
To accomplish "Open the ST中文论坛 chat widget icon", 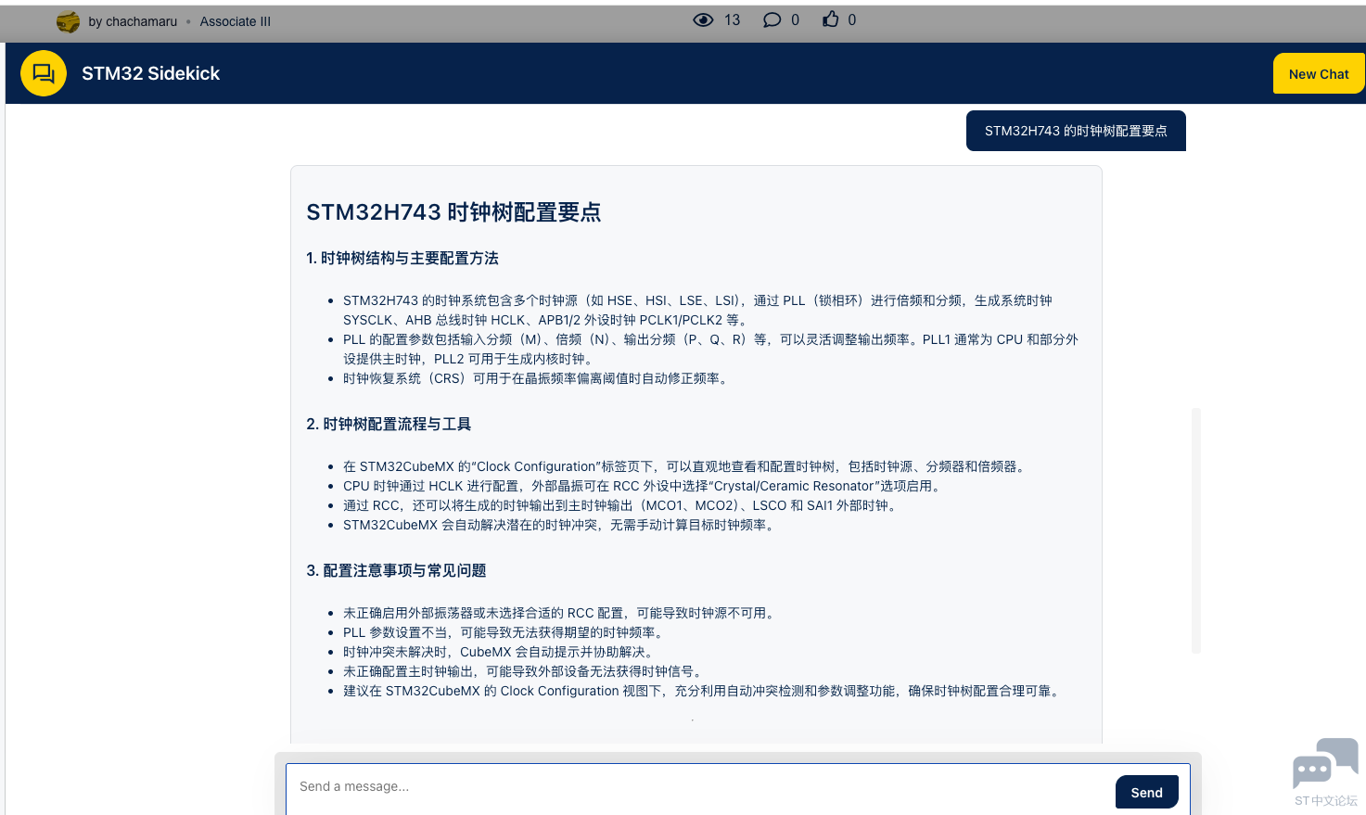I will (x=1324, y=762).
